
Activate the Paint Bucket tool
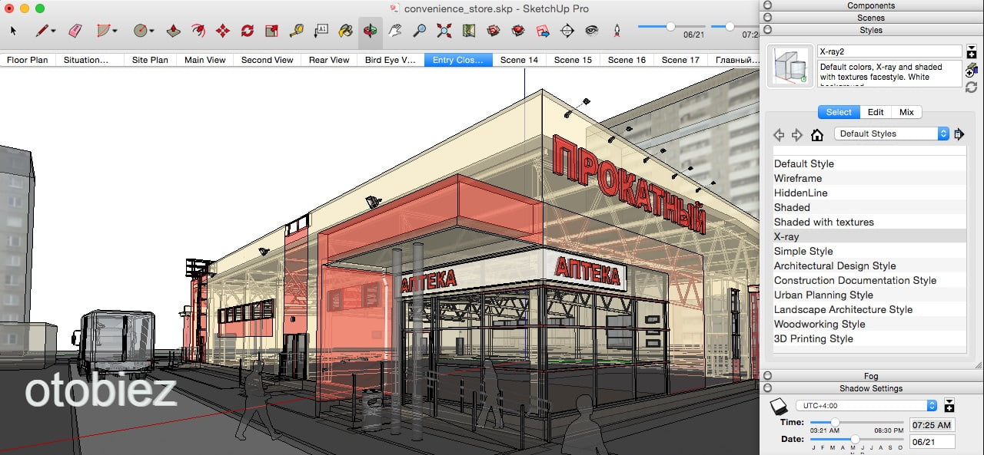346,31
